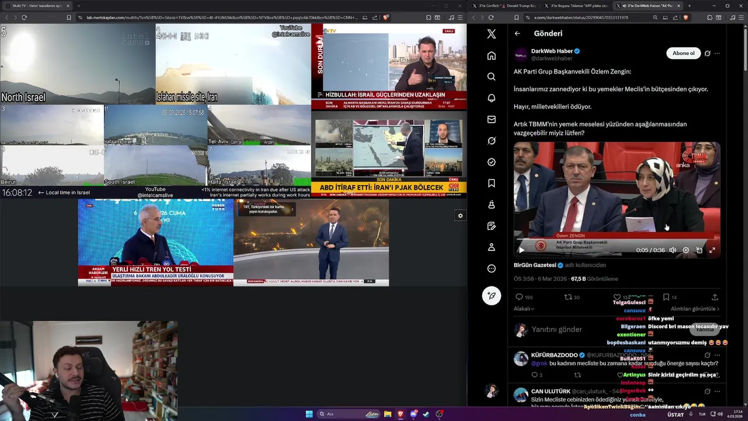This screenshot has height=421, width=748.
Task: Toggle Brave Shields icon in X browser address bar
Action: (685, 18)
